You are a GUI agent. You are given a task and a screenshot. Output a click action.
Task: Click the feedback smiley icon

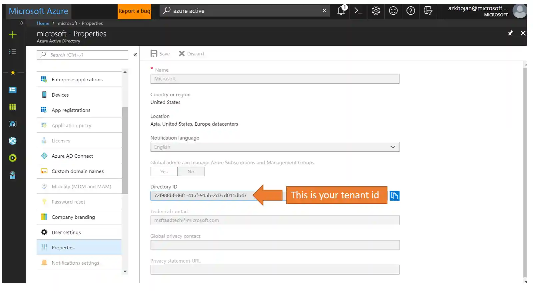pos(393,11)
